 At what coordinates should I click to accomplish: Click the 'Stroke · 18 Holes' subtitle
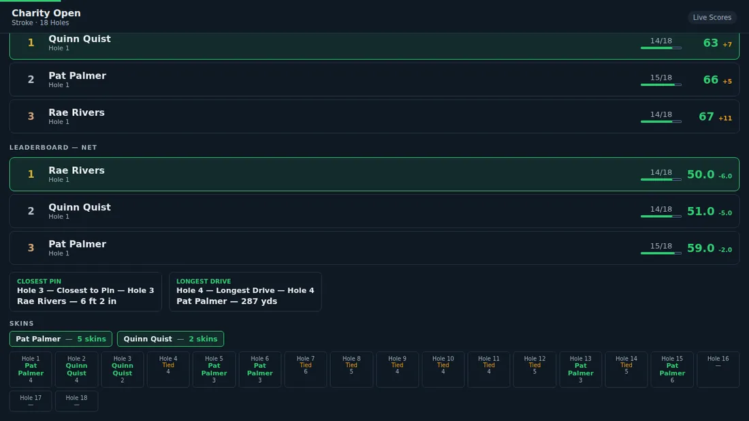tap(40, 23)
